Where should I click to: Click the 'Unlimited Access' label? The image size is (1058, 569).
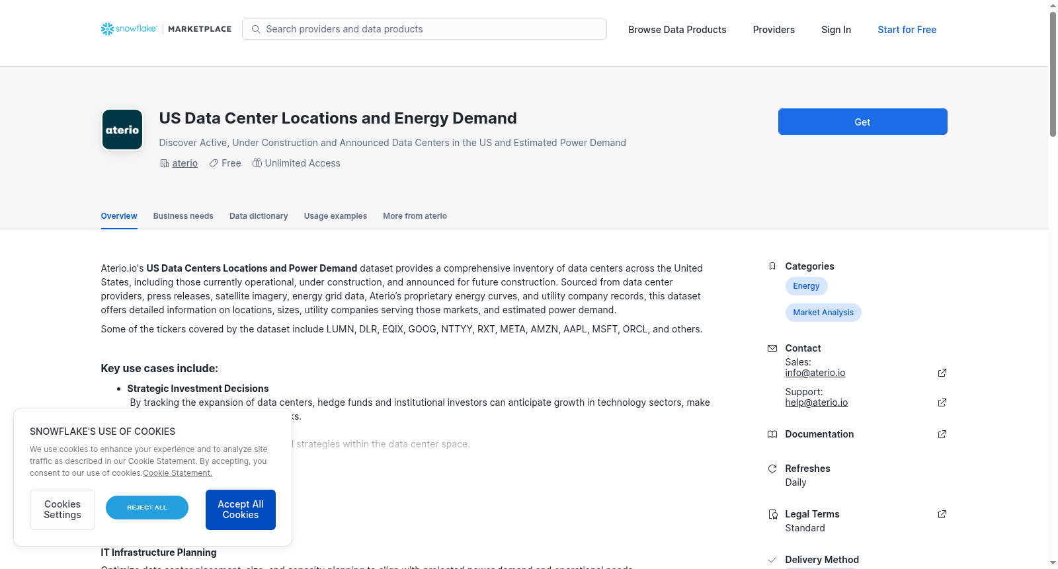[x=302, y=163]
